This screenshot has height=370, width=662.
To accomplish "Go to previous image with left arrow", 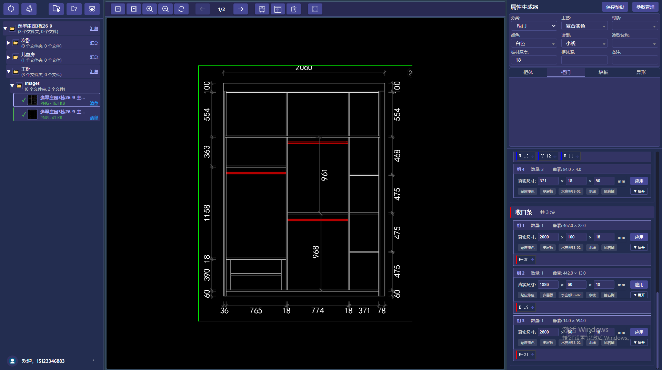I will pyautogui.click(x=203, y=9).
